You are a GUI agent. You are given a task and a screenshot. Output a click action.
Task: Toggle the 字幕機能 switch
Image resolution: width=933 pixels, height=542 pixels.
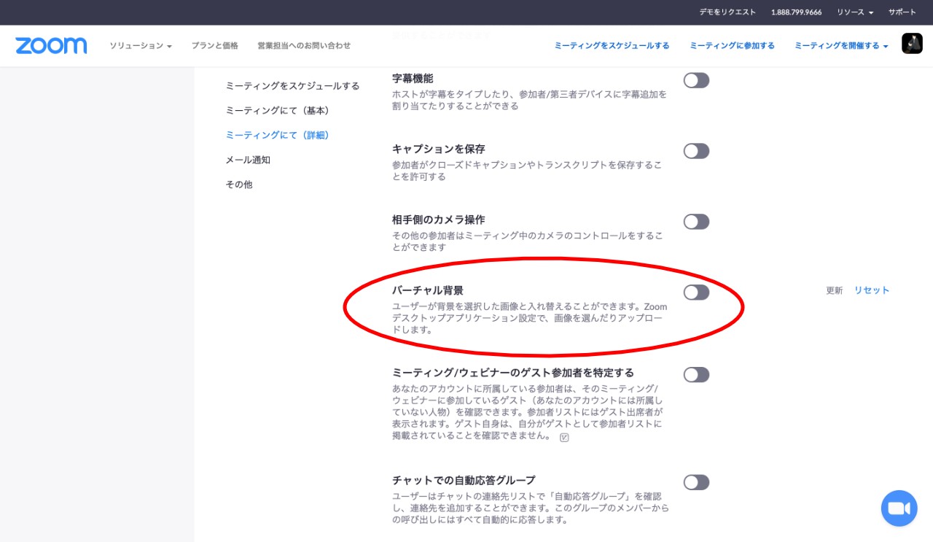coord(696,80)
